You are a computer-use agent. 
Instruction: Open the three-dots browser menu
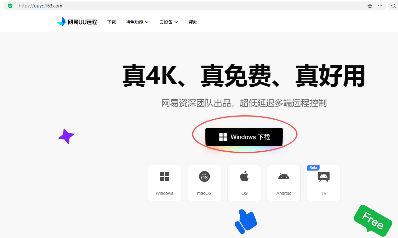380,6
